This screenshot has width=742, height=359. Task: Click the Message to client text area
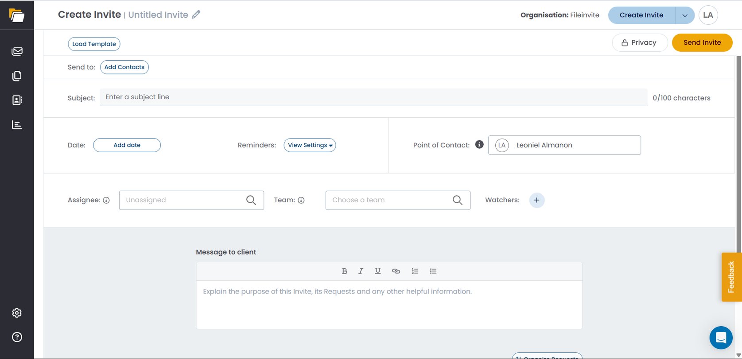pyautogui.click(x=389, y=305)
